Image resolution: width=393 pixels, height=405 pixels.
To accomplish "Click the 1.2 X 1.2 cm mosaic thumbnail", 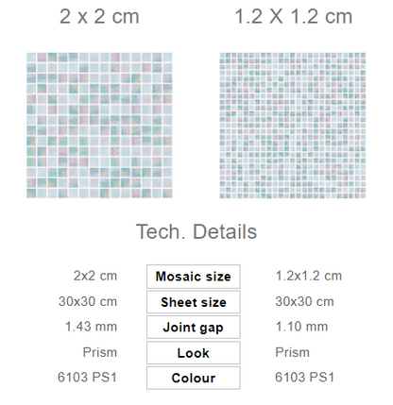I will [x=293, y=126].
